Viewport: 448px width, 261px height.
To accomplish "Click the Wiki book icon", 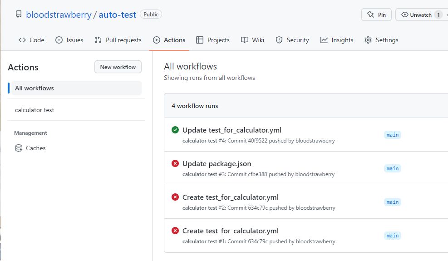I will point(245,40).
